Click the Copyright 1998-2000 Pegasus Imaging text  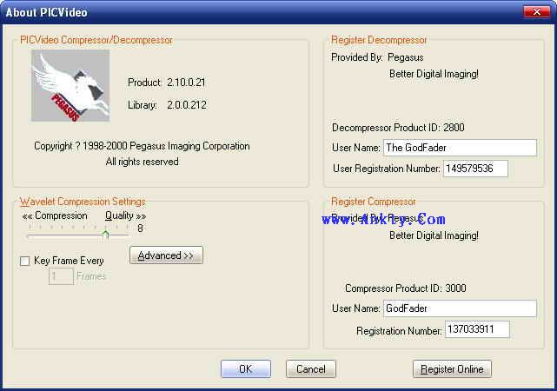[142, 146]
